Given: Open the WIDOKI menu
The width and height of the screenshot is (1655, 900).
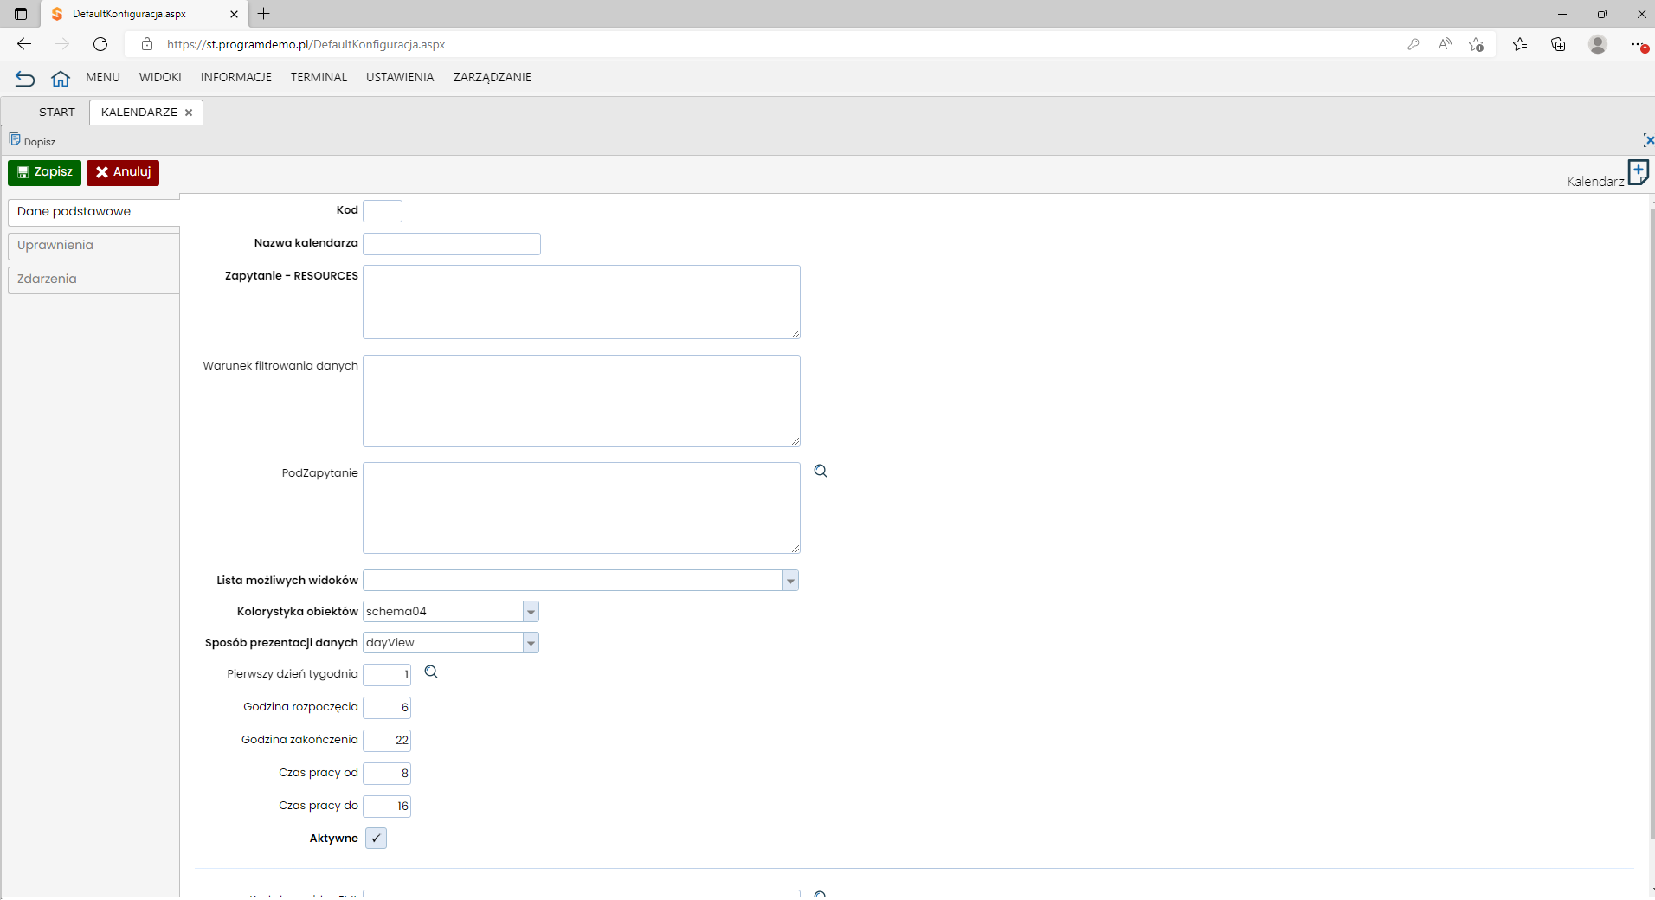Looking at the screenshot, I should (x=160, y=78).
